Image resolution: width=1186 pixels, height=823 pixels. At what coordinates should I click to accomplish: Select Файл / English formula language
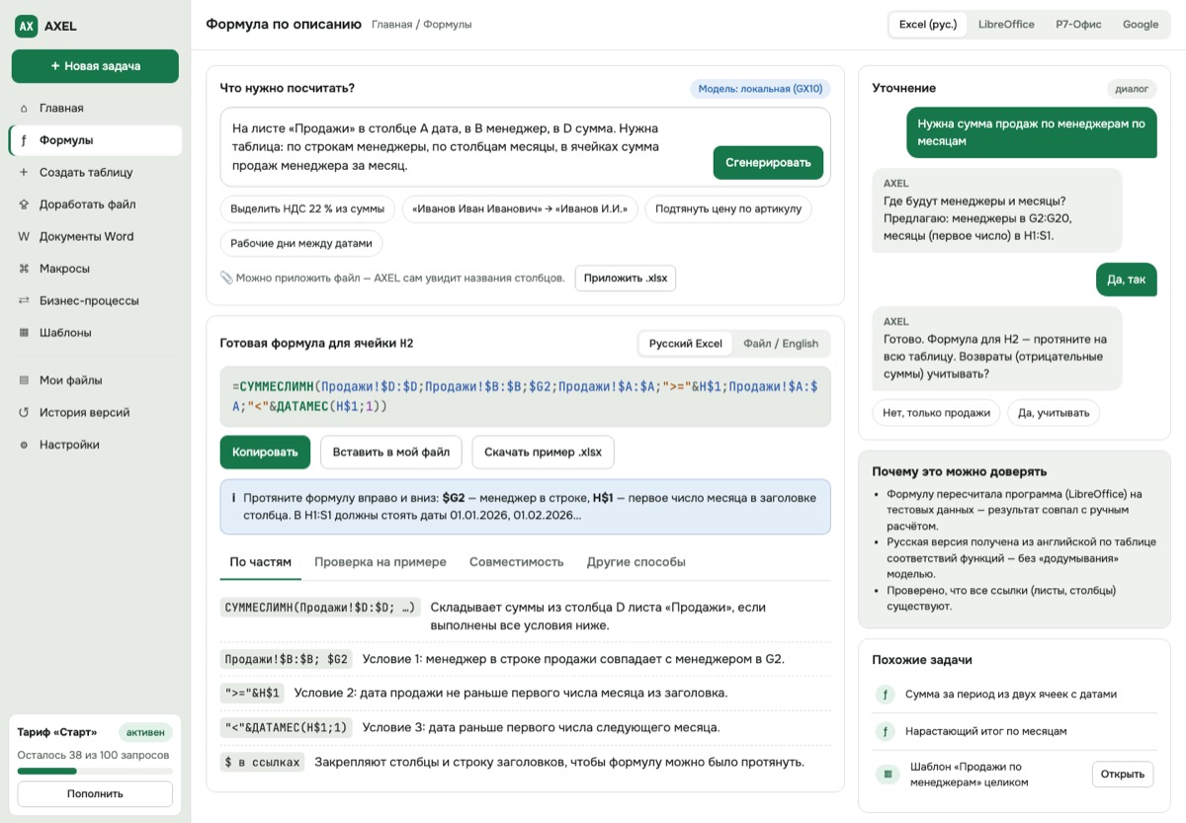(781, 344)
